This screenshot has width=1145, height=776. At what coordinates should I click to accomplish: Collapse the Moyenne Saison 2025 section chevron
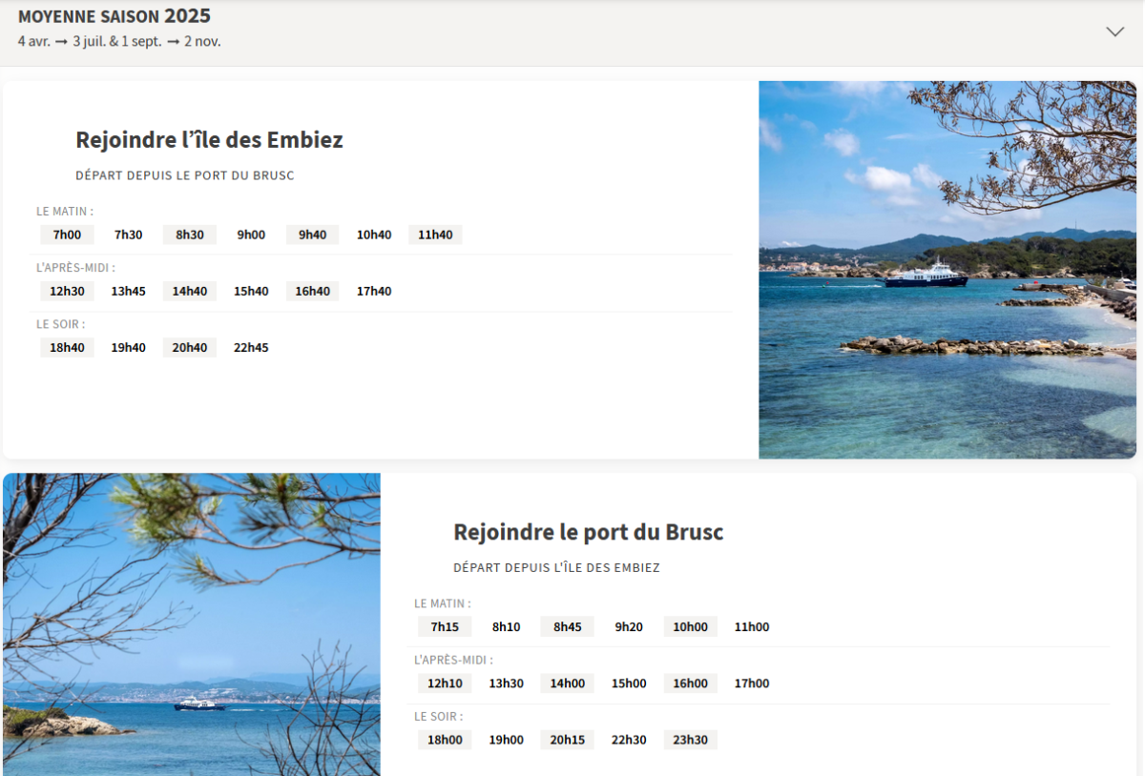[x=1114, y=31]
